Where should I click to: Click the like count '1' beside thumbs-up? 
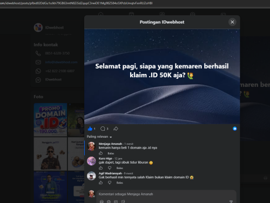[94, 128]
